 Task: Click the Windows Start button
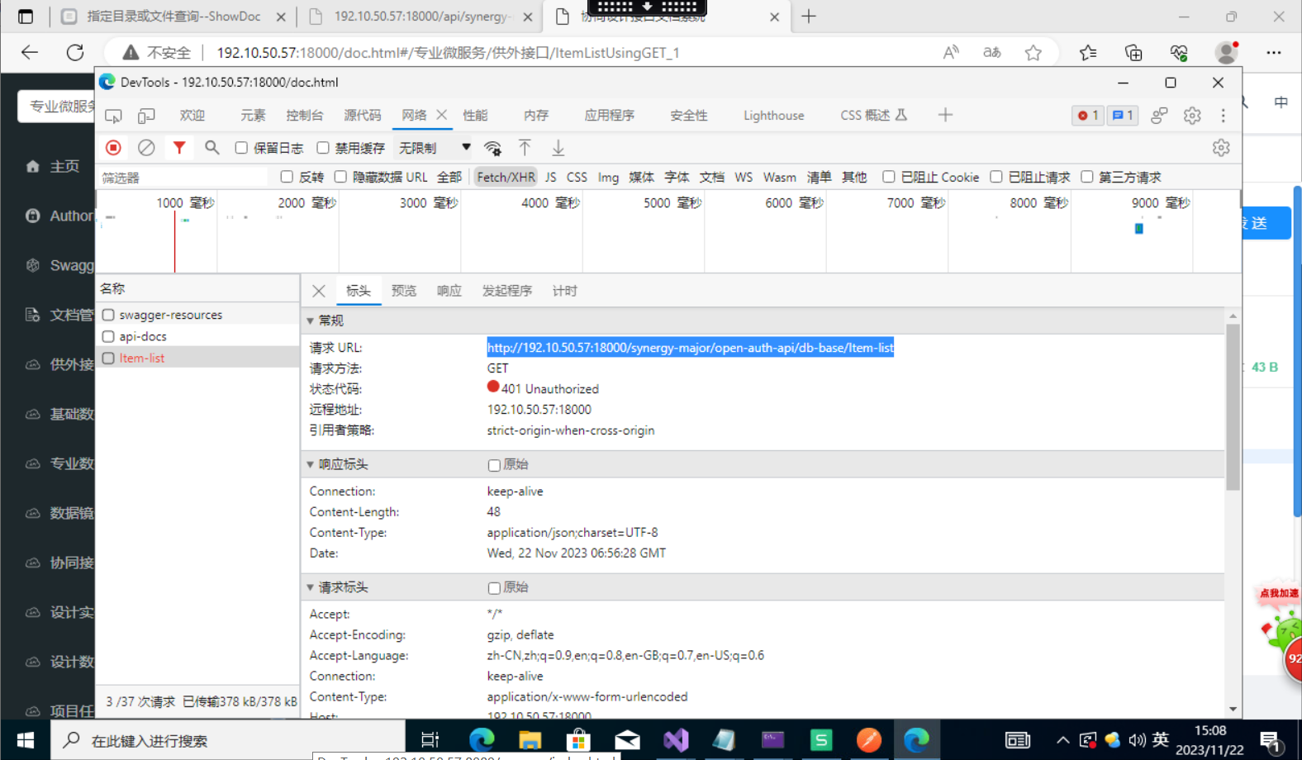click(26, 739)
